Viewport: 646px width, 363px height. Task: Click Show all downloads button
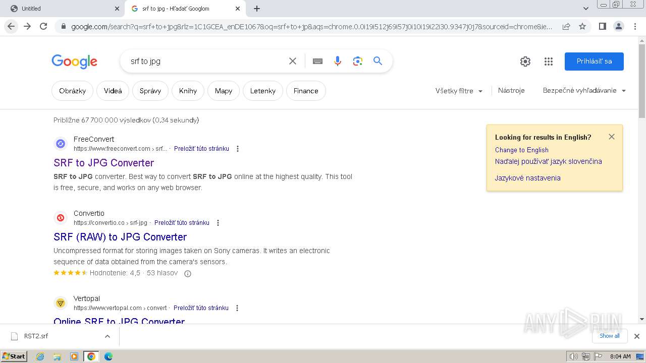coord(610,336)
